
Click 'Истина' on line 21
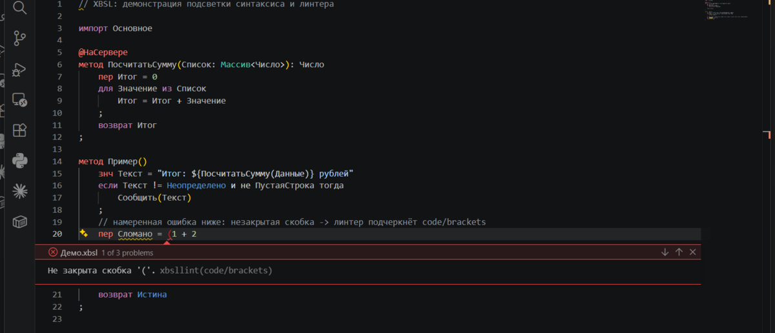[x=152, y=294]
